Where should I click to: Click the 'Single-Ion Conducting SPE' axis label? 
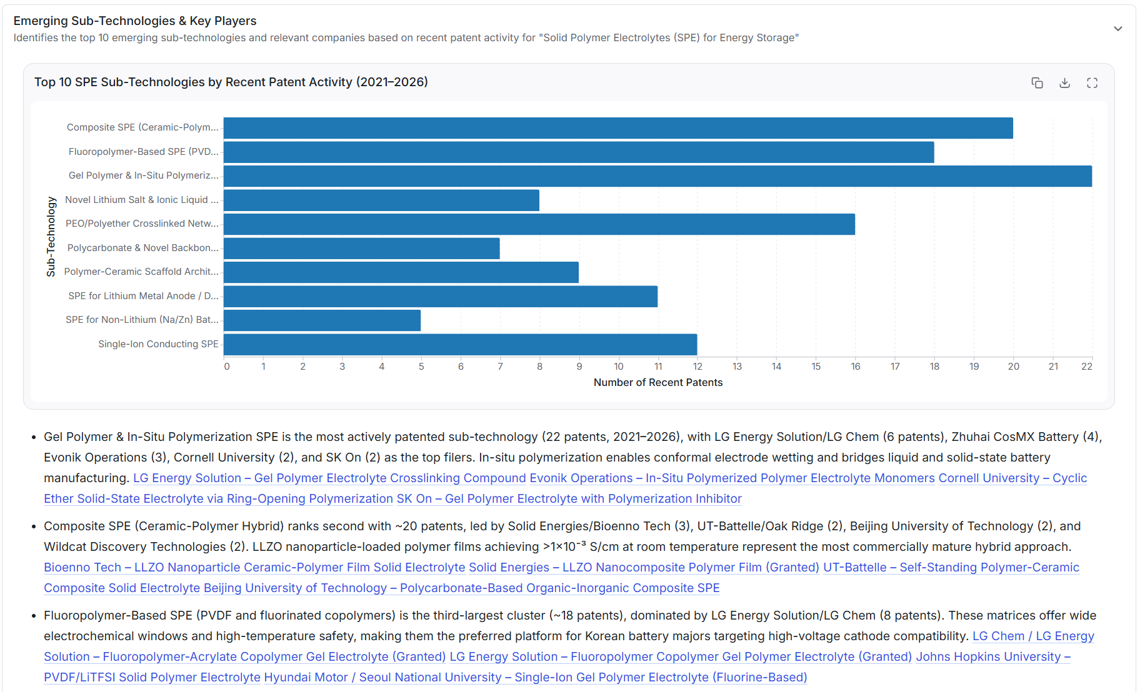pyautogui.click(x=158, y=344)
